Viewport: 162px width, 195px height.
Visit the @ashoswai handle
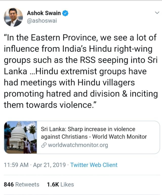point(42,21)
